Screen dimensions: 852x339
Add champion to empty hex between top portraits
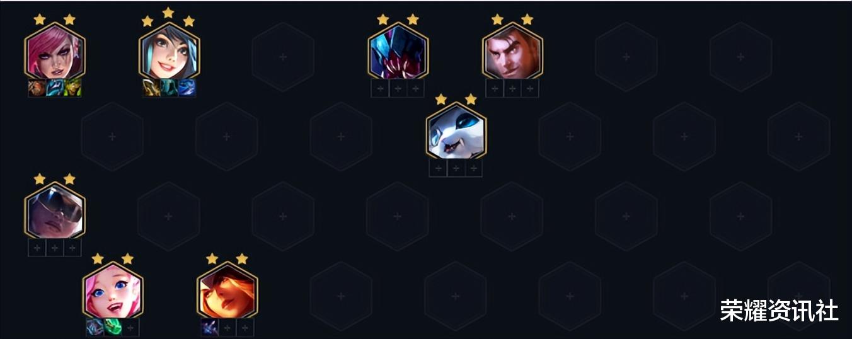[283, 57]
